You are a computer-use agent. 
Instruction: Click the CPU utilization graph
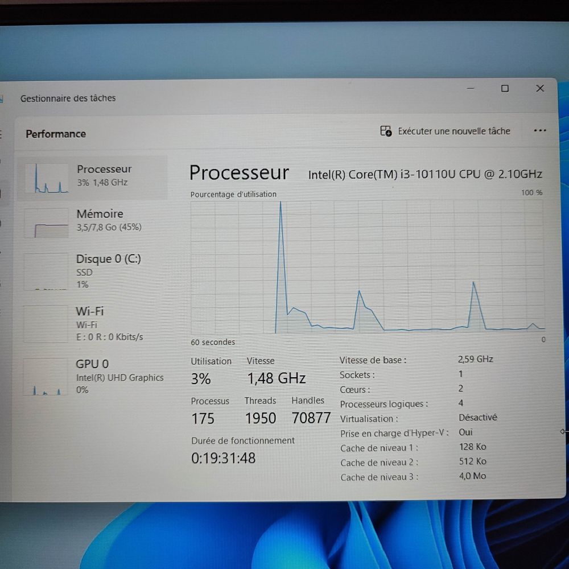coord(367,267)
